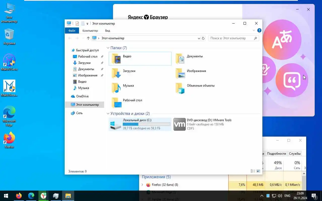Image resolution: width=322 pixels, height=201 pixels.
Task: Click the search magnifier icon in Explorer
Action: tap(256, 38)
